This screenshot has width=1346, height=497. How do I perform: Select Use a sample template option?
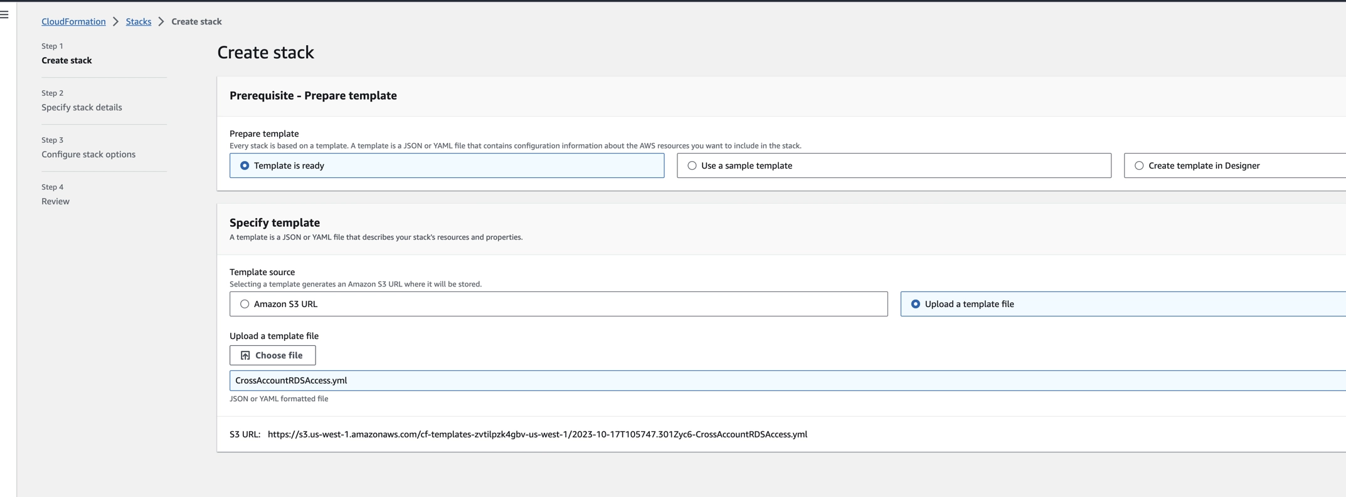click(894, 165)
